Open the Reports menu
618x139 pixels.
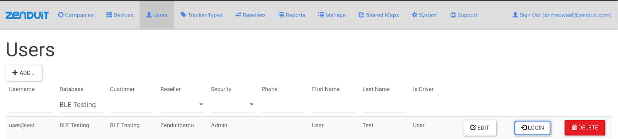pyautogui.click(x=292, y=15)
